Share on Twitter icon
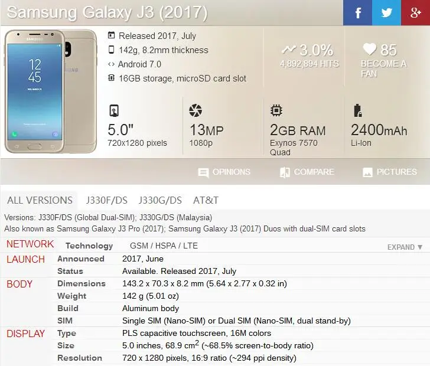 (x=386, y=12)
